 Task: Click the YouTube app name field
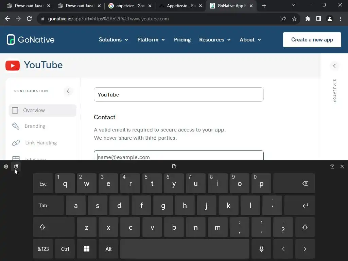point(179,94)
